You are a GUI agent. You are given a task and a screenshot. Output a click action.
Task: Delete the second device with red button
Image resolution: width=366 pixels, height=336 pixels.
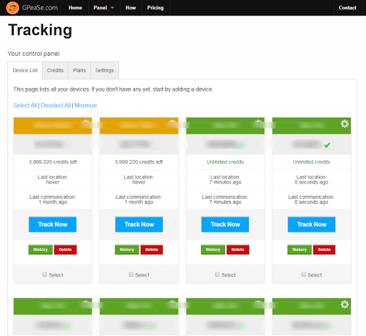(152, 249)
